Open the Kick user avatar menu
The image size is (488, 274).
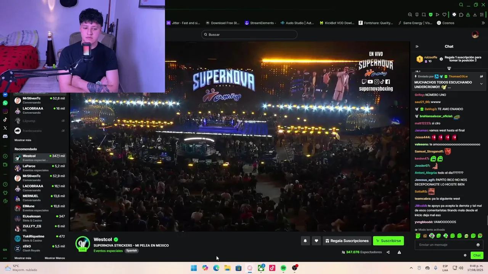[x=475, y=35]
